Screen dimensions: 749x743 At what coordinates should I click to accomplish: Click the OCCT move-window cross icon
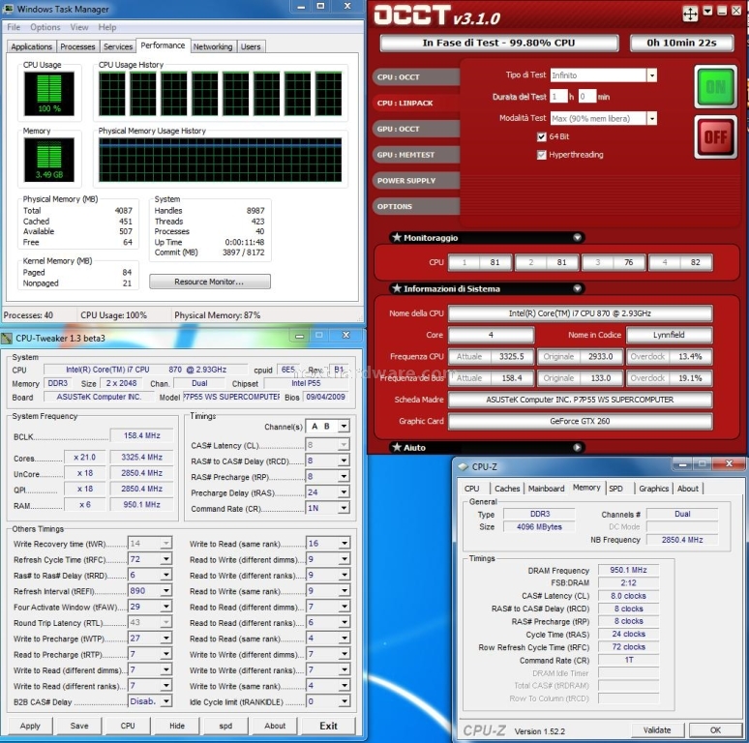(690, 13)
